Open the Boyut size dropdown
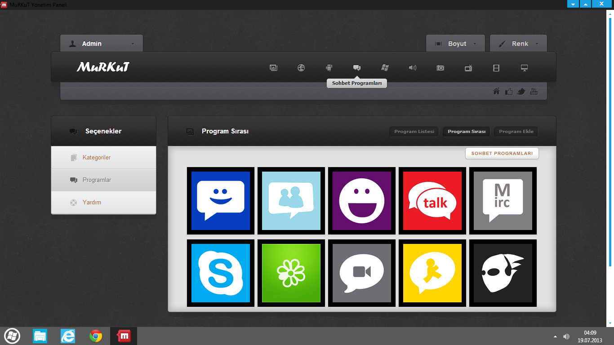The image size is (614, 345). tap(455, 44)
